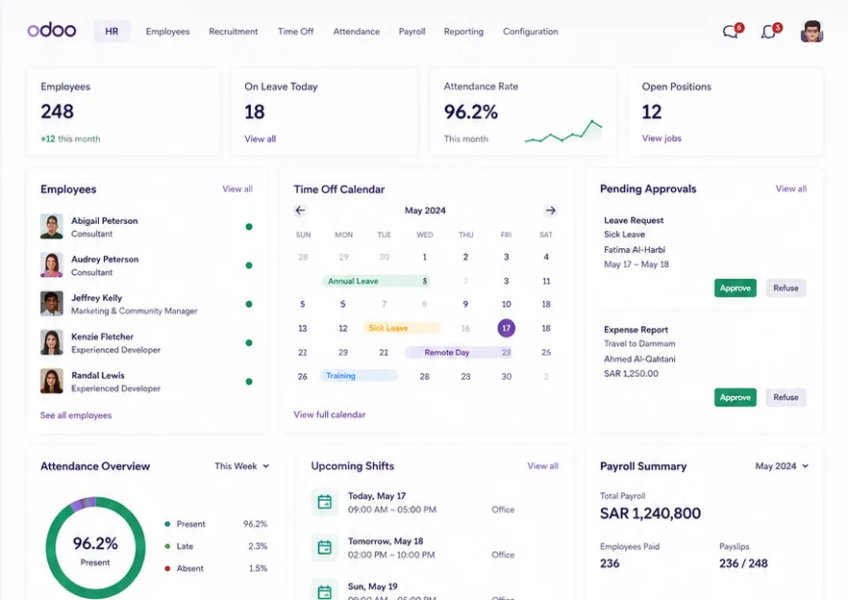
Task: Click Kenzie Fletcher's name
Action: click(102, 337)
